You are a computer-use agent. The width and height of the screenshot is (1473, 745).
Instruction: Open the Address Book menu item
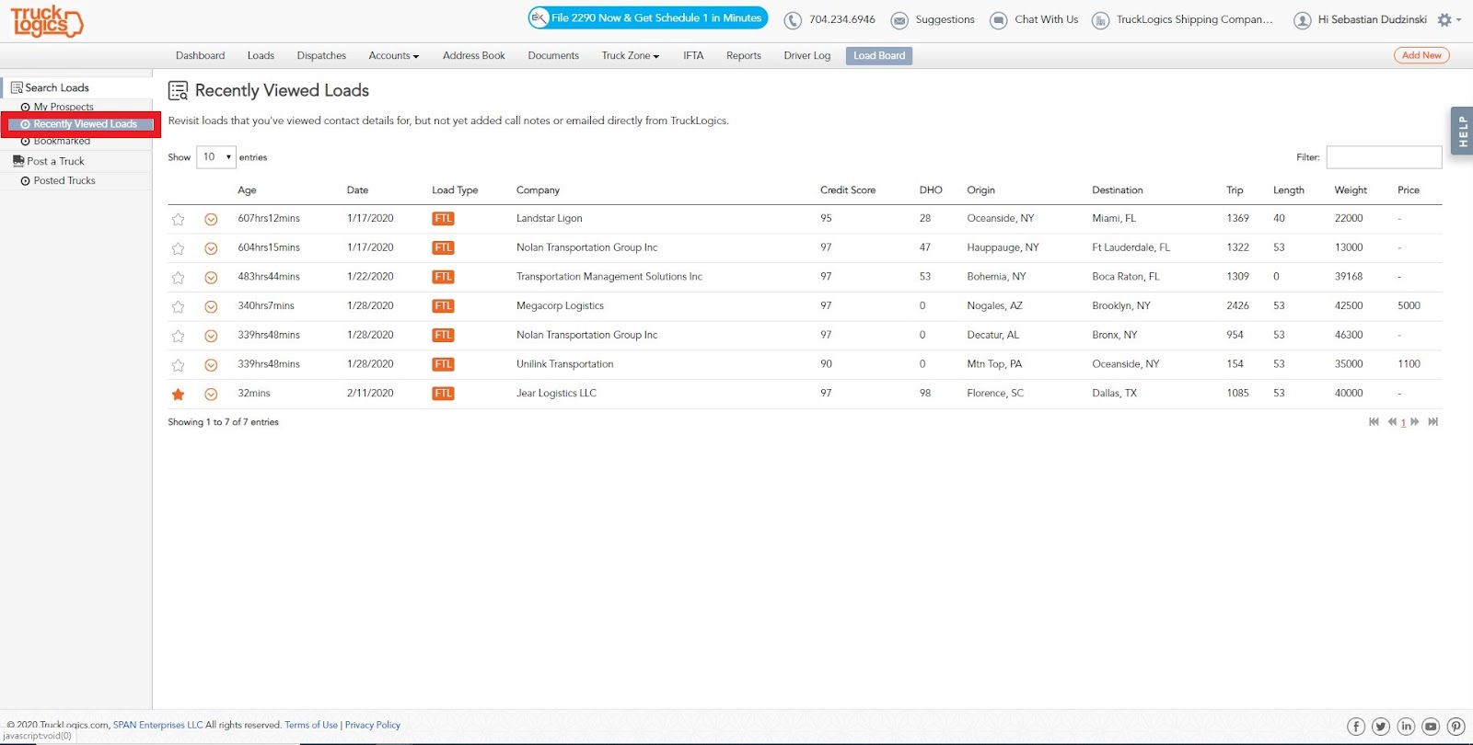[x=474, y=56]
